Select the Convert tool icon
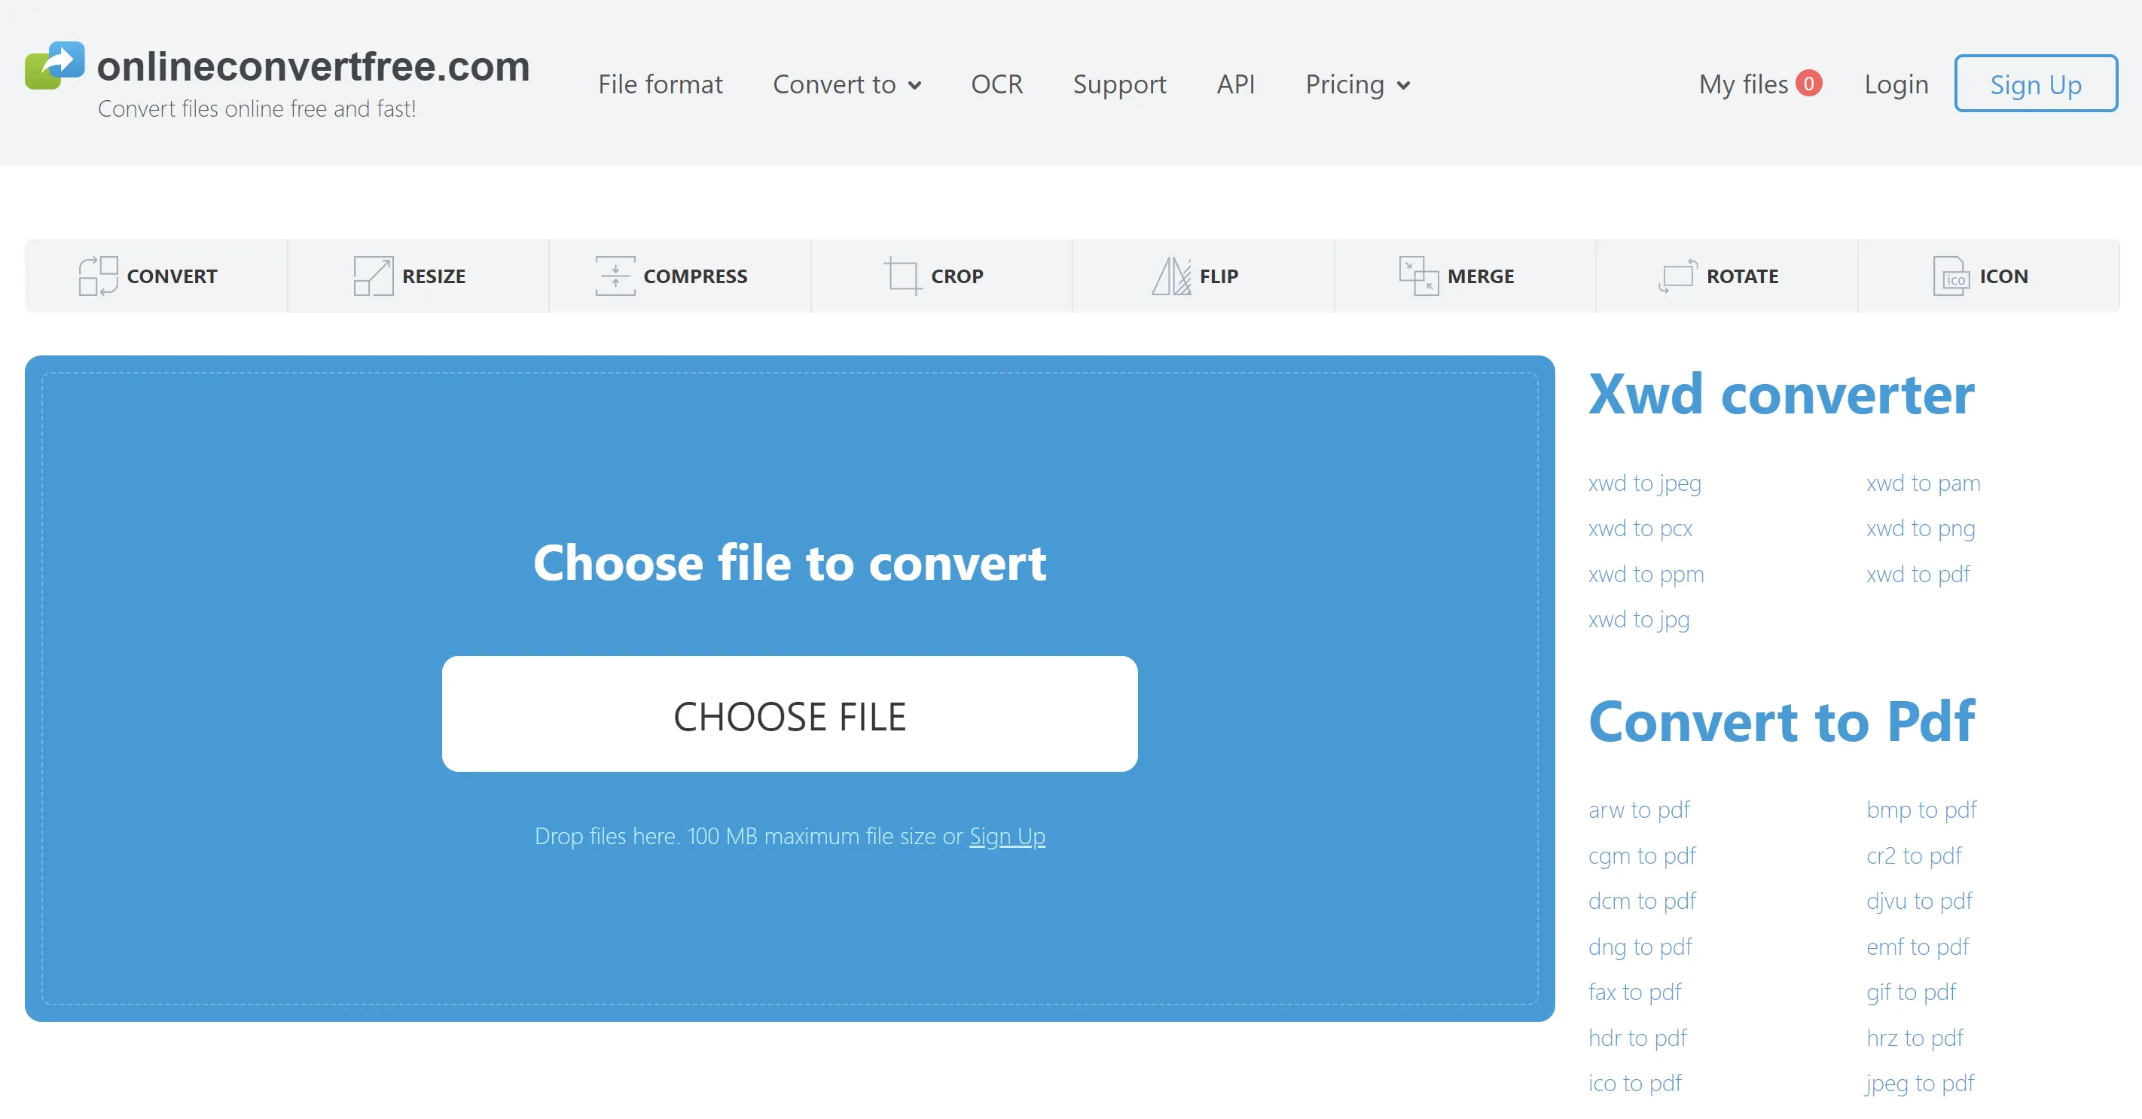The width and height of the screenshot is (2142, 1119). [99, 275]
